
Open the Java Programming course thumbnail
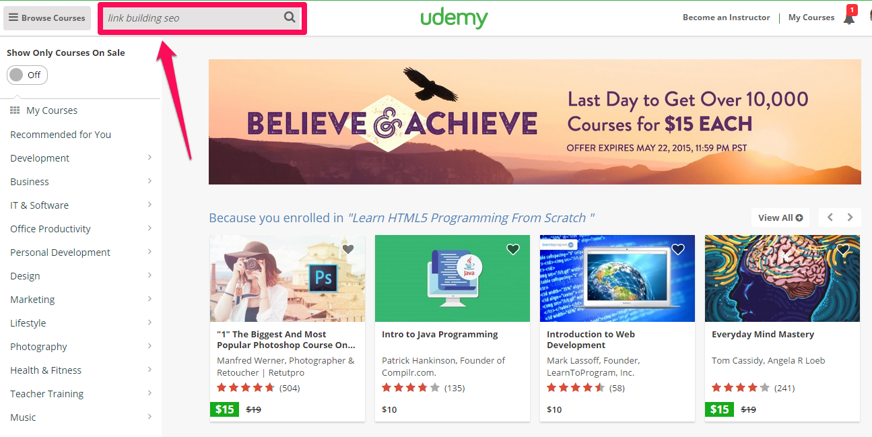click(x=452, y=278)
